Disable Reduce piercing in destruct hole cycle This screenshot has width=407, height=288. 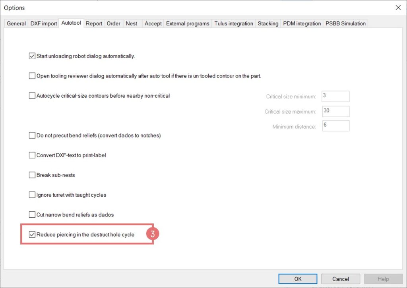tap(32, 235)
